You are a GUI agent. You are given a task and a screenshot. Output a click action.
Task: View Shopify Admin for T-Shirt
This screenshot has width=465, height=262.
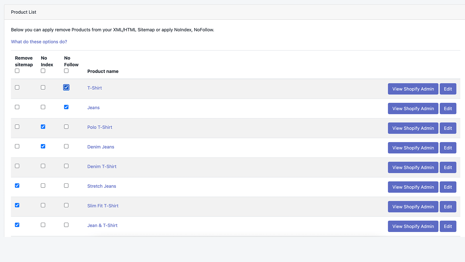tap(413, 89)
